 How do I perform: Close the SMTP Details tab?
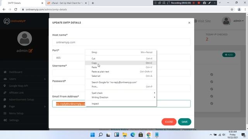[x=42, y=3]
